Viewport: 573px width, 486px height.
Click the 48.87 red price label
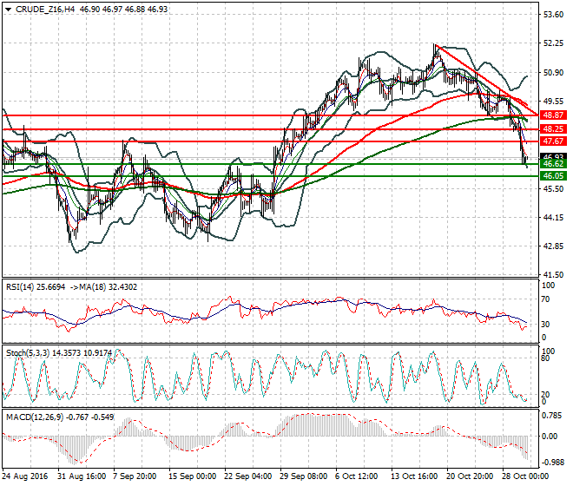pyautogui.click(x=553, y=115)
